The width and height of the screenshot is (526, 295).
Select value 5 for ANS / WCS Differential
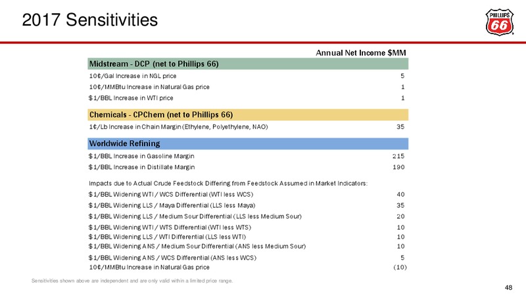402,258
